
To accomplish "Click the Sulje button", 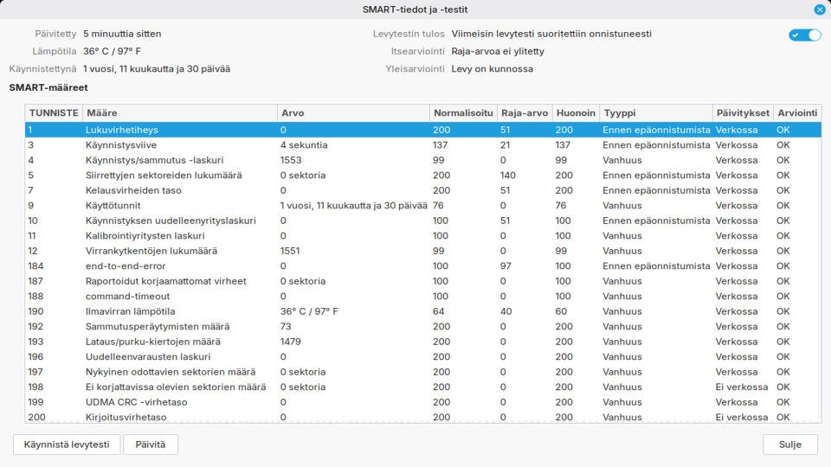I will point(790,445).
